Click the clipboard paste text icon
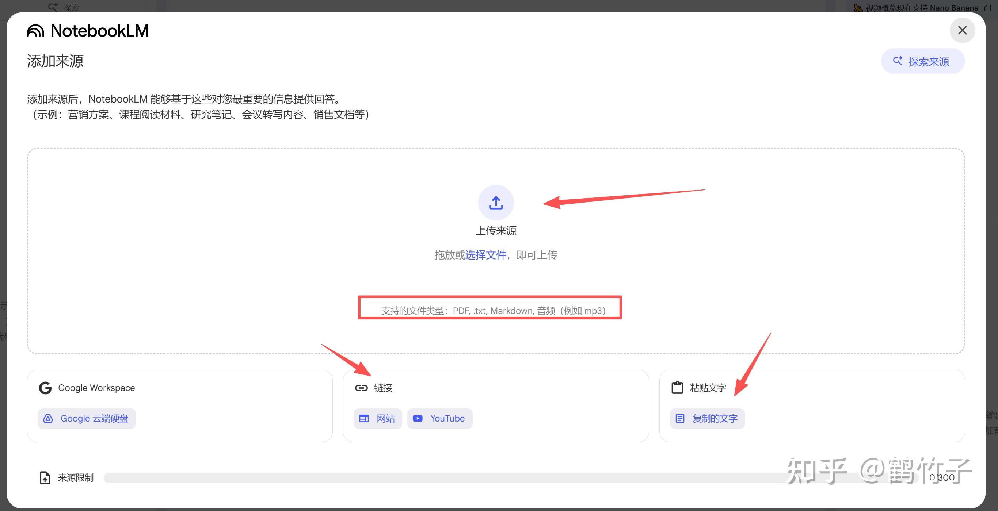The image size is (998, 511). coord(677,388)
